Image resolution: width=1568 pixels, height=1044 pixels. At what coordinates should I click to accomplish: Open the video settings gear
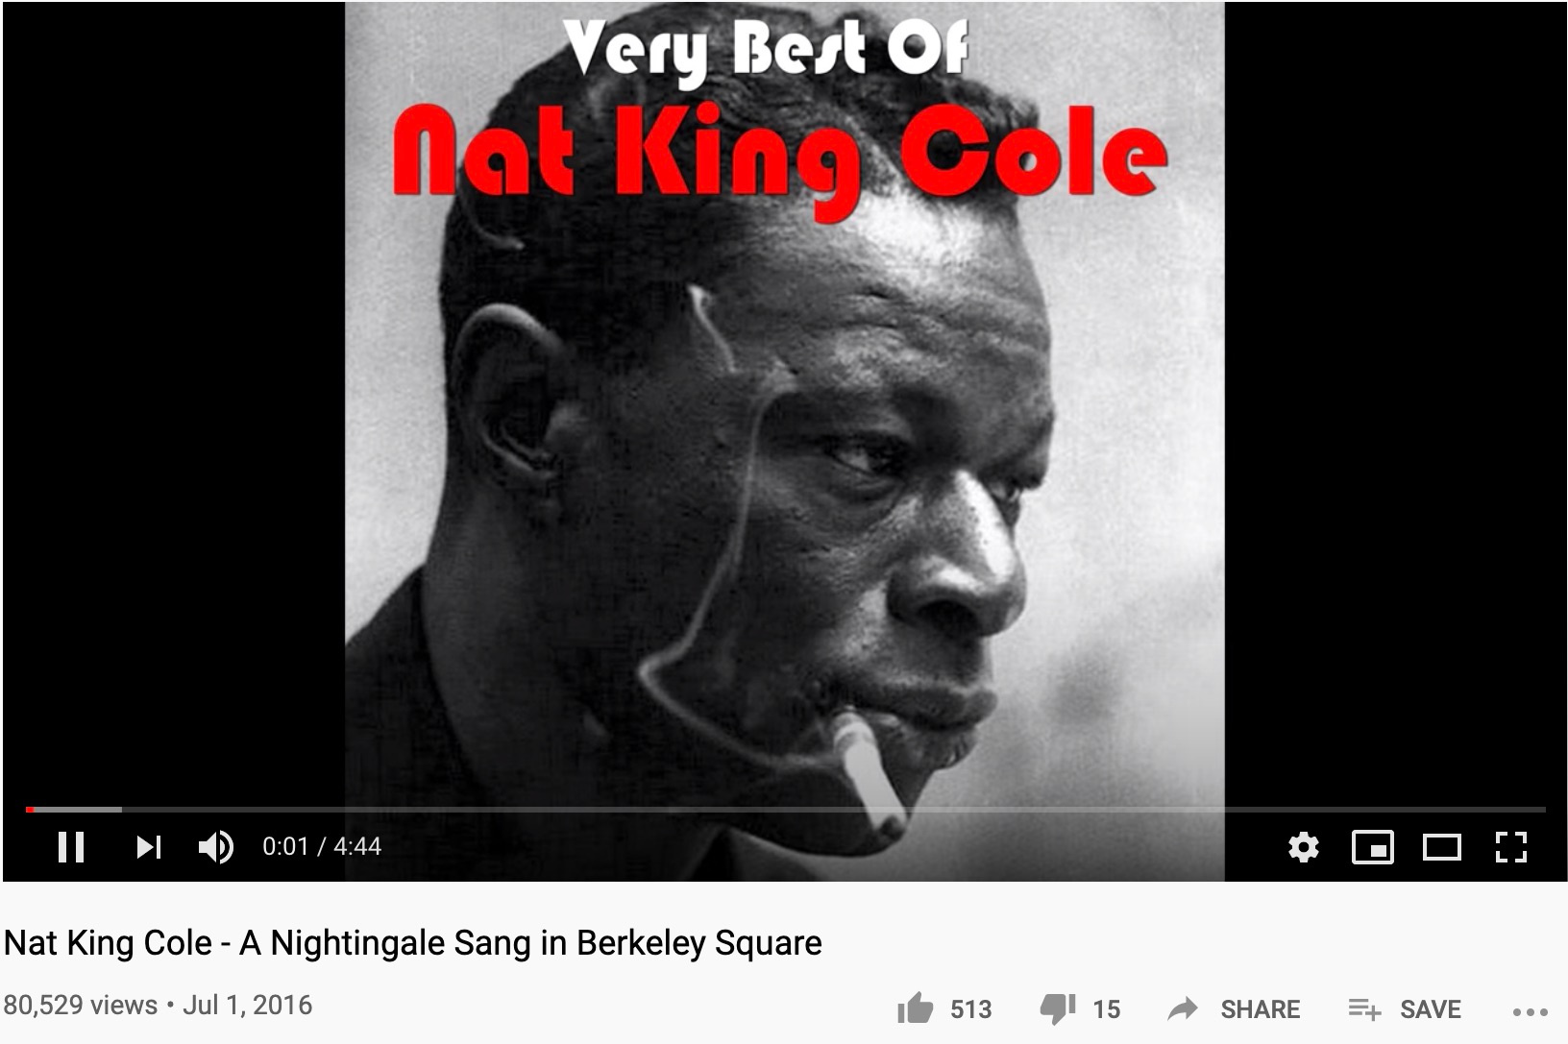click(1304, 847)
